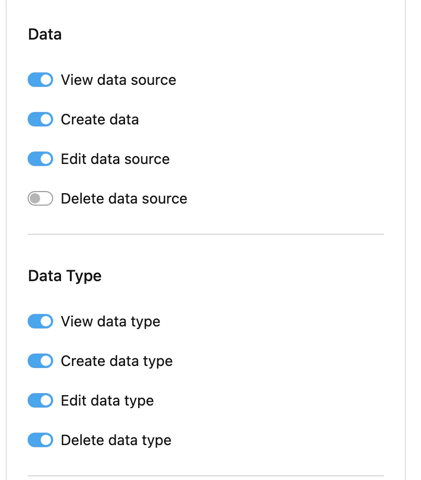Click the Edit data type label text
The width and height of the screenshot is (421, 480).
click(107, 400)
